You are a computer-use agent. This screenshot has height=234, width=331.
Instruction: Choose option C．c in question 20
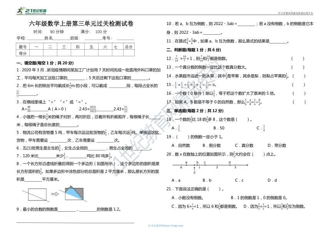[x=239, y=180]
